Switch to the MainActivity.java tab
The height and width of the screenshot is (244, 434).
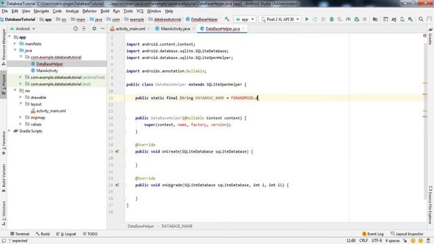[x=175, y=28]
